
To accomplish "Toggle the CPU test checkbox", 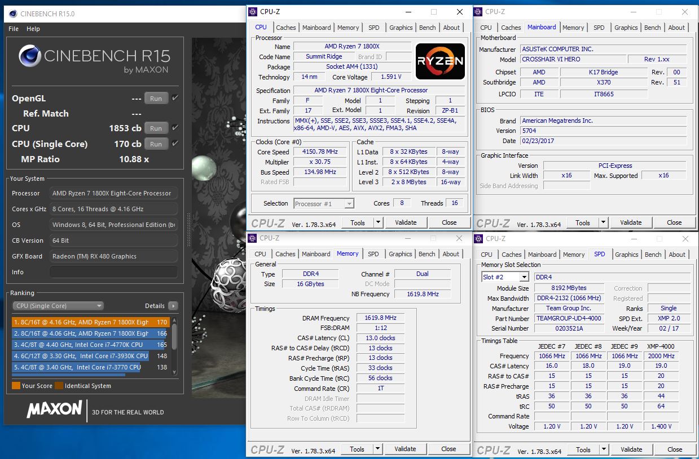I will click(175, 128).
